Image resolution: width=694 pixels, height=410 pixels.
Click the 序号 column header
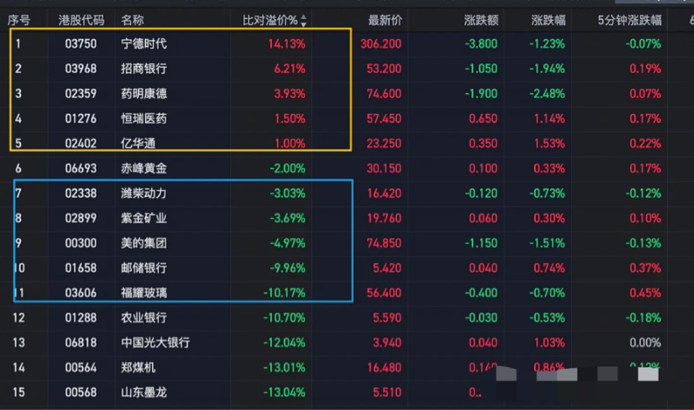[x=19, y=20]
